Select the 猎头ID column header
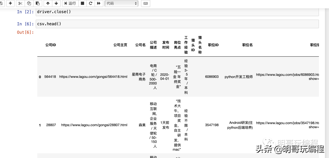 [193, 45]
